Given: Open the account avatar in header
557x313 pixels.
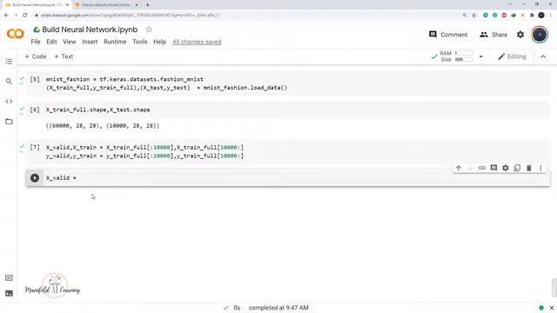Looking at the screenshot, I should click(540, 35).
